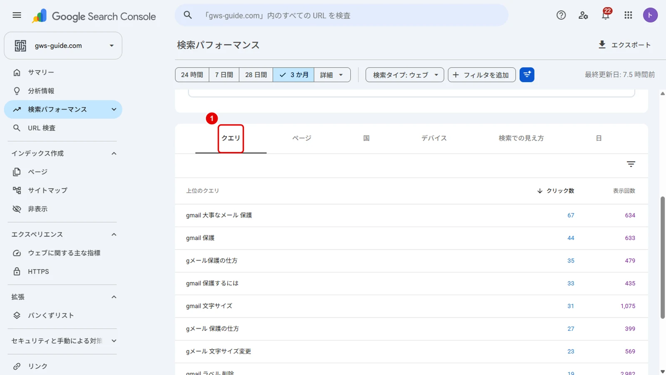The image size is (666, 375).
Task: Click clicks value 67
Action: tap(571, 215)
